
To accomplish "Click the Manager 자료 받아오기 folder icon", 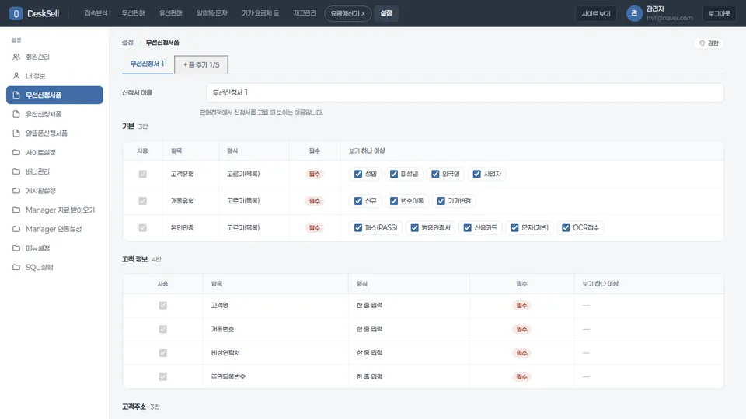I will [16, 209].
